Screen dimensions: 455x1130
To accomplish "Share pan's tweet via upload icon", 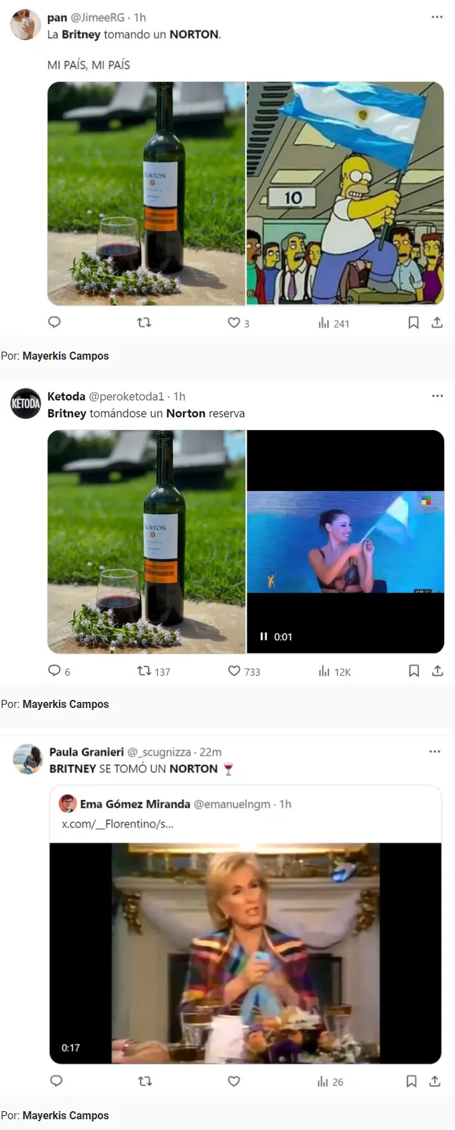I will [x=437, y=323].
